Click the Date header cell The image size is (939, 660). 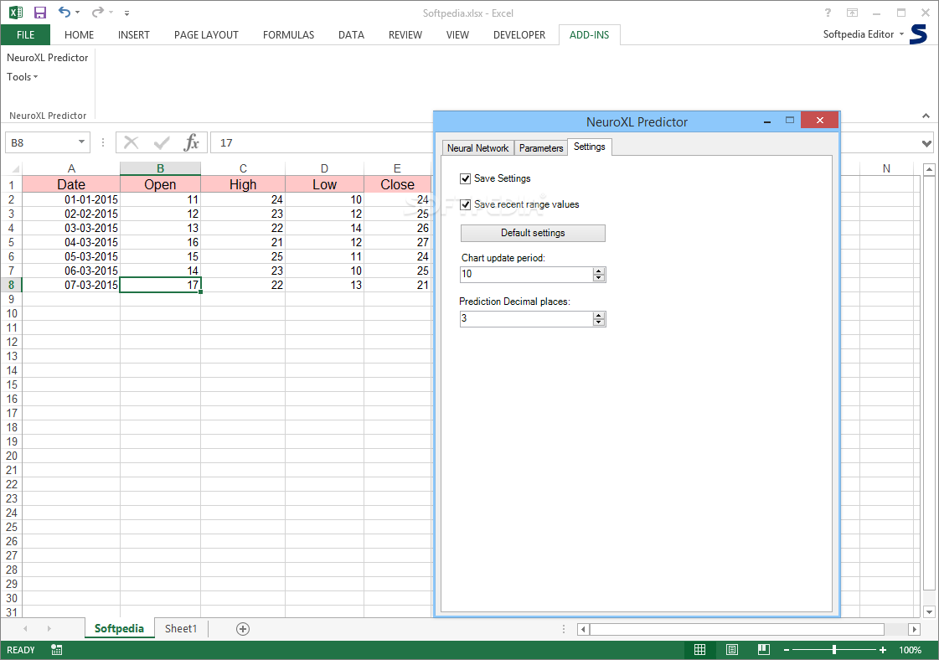[70, 184]
